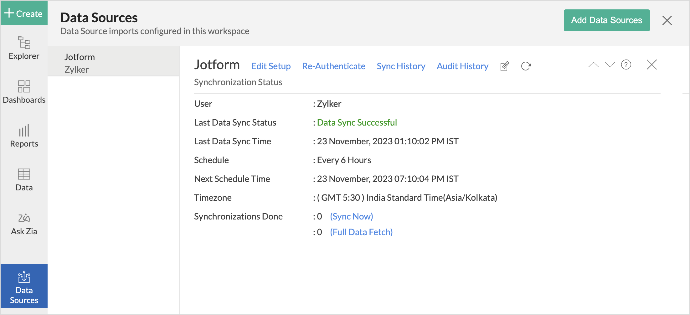The image size is (690, 315).
Task: View Sync History for Jotform
Action: coord(401,66)
